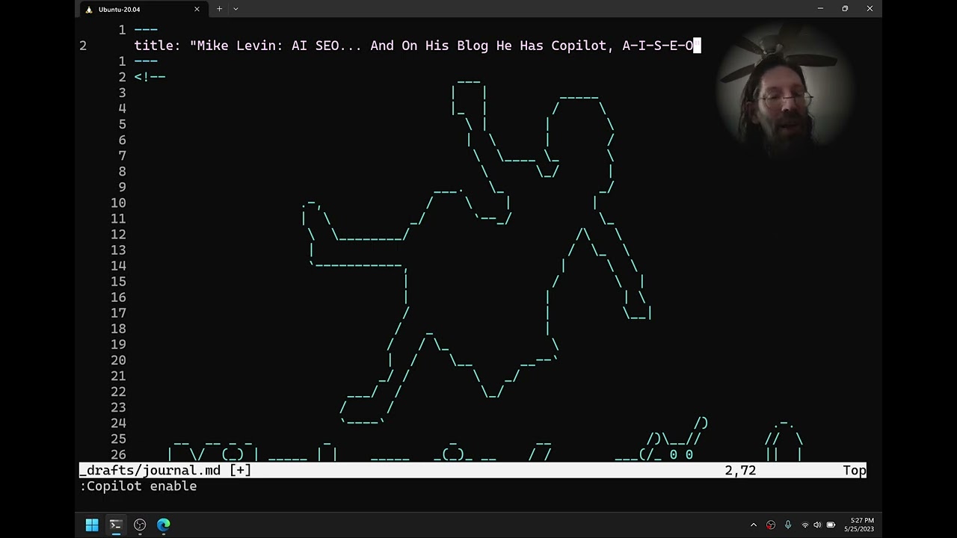Close the Ubuntu-20.04 tab
Screen dimensions: 957x538
(x=197, y=9)
